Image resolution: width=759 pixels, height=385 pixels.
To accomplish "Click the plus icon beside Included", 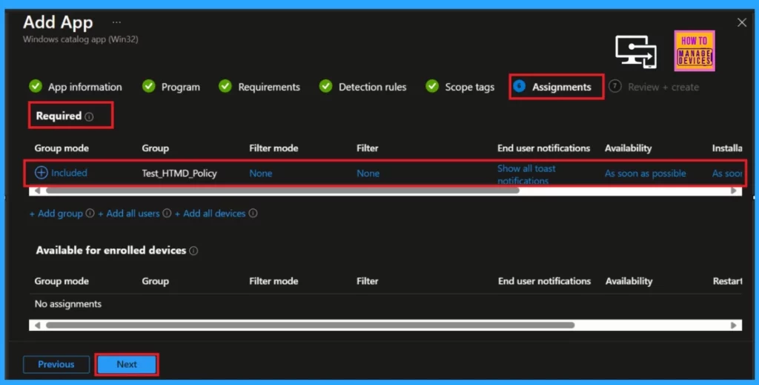I will (42, 173).
